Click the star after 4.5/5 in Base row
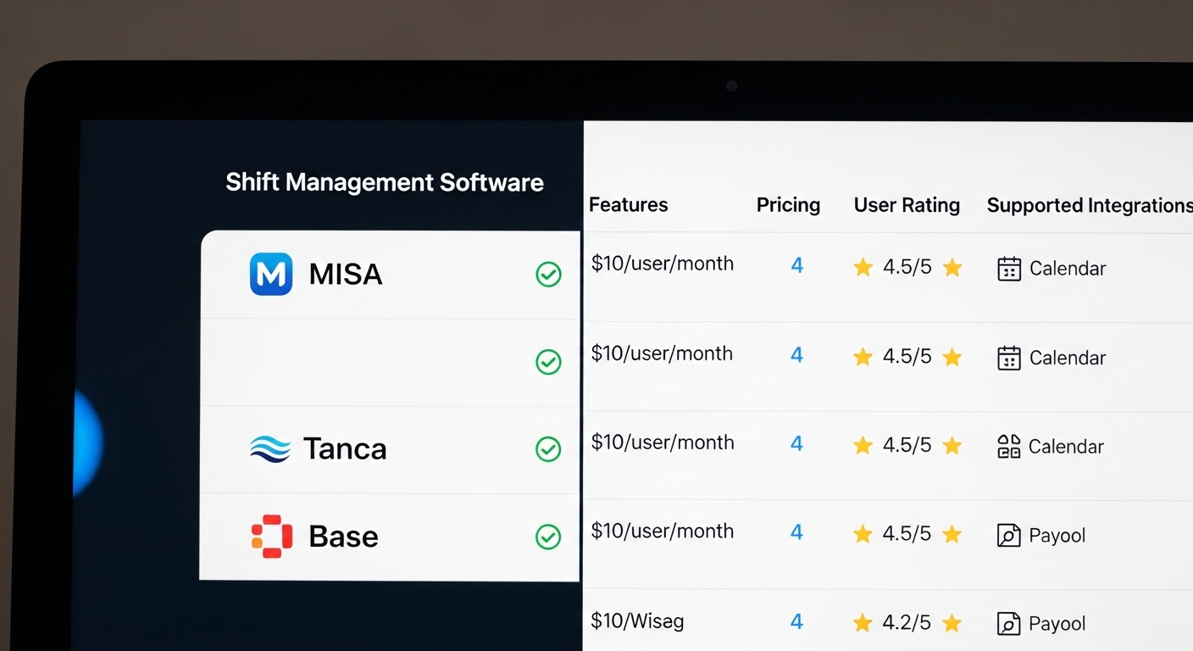Viewport: 1193px width, 651px height. tap(952, 534)
